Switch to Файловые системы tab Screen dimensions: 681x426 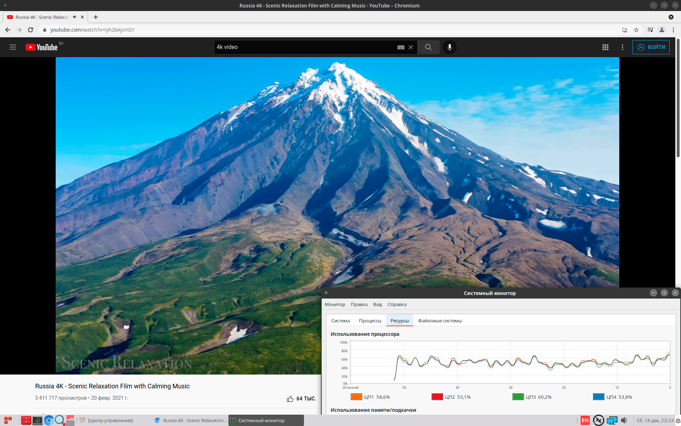click(440, 321)
